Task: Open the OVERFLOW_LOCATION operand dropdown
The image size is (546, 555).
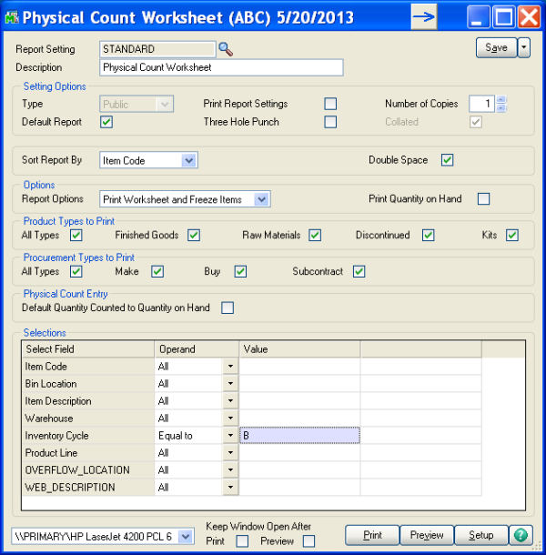Action: (x=230, y=470)
